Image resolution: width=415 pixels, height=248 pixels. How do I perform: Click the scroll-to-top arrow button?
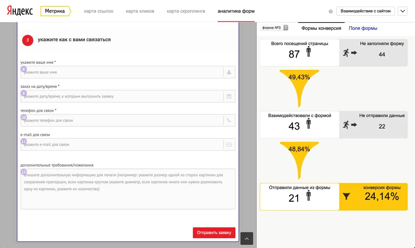247,239
